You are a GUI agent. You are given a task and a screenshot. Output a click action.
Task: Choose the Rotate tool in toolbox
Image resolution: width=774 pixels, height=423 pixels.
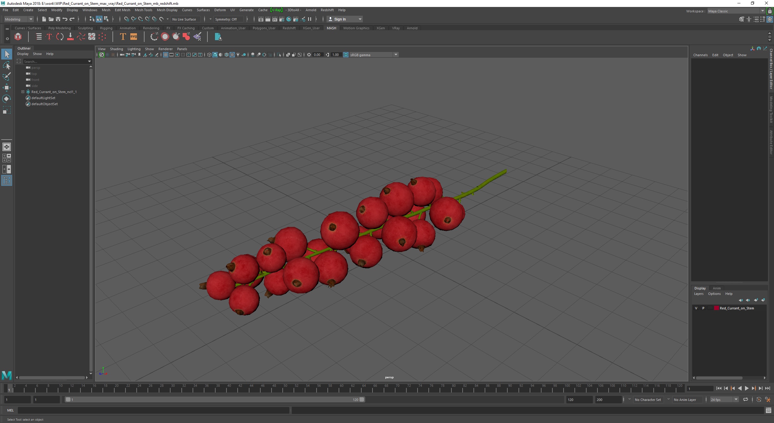(x=7, y=99)
